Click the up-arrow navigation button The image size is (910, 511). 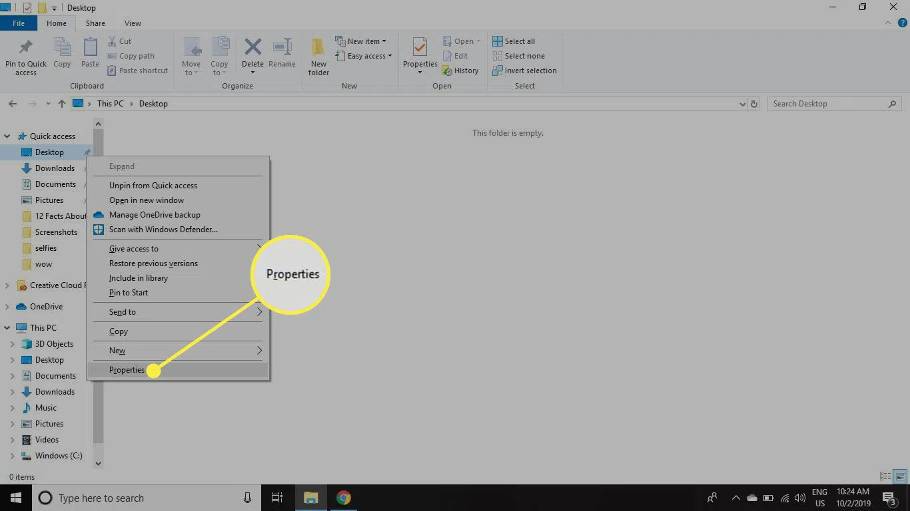pyautogui.click(x=62, y=104)
